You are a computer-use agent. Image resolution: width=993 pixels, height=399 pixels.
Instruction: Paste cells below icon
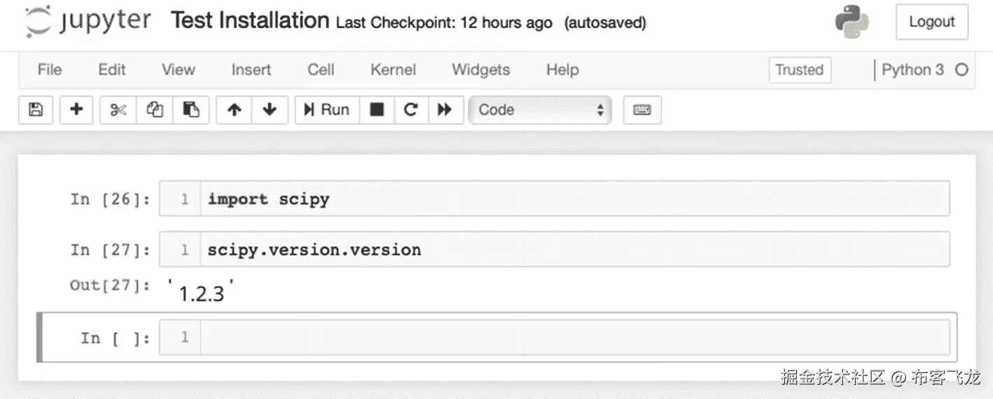tap(190, 110)
